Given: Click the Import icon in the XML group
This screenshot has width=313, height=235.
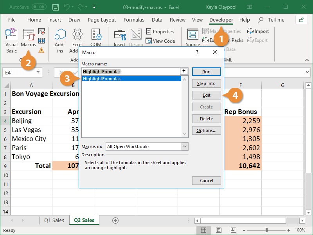Looking at the screenshot, I should pos(258,31).
